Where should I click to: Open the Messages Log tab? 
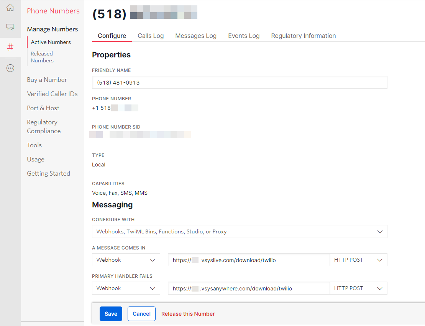tap(196, 36)
